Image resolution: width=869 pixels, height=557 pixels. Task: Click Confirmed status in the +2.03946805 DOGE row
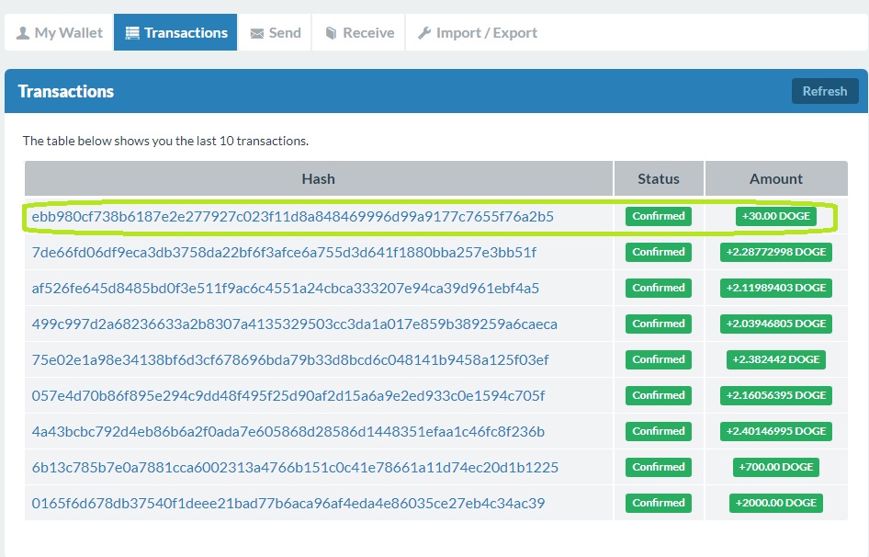(x=659, y=324)
